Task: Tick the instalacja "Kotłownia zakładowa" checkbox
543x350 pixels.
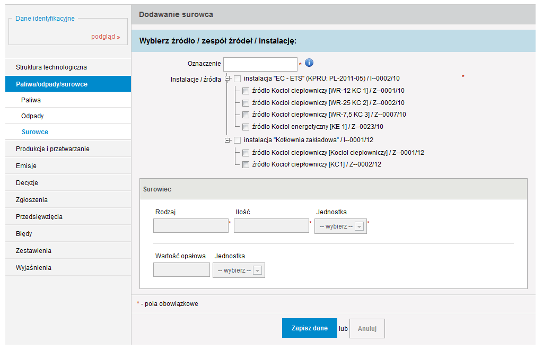Action: click(x=237, y=140)
